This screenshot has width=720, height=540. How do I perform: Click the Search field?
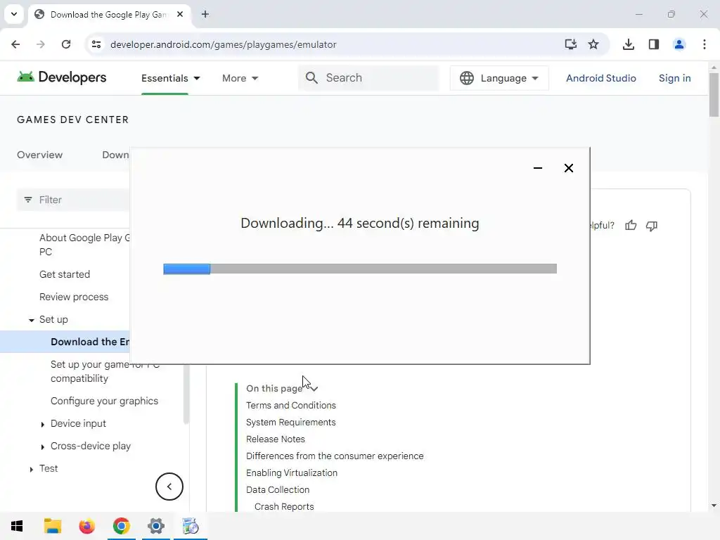(369, 77)
